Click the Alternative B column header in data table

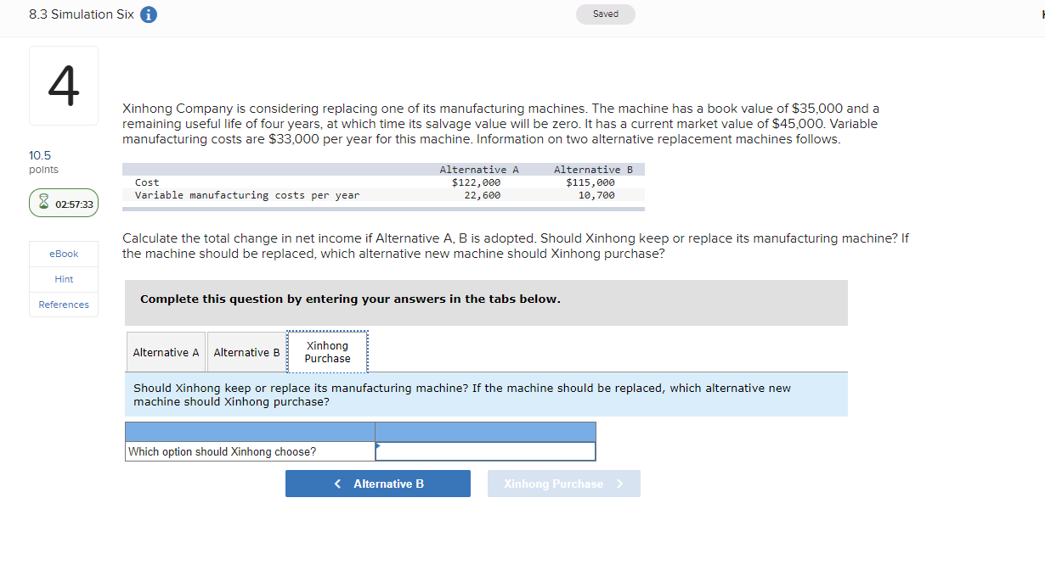pyautogui.click(x=594, y=170)
